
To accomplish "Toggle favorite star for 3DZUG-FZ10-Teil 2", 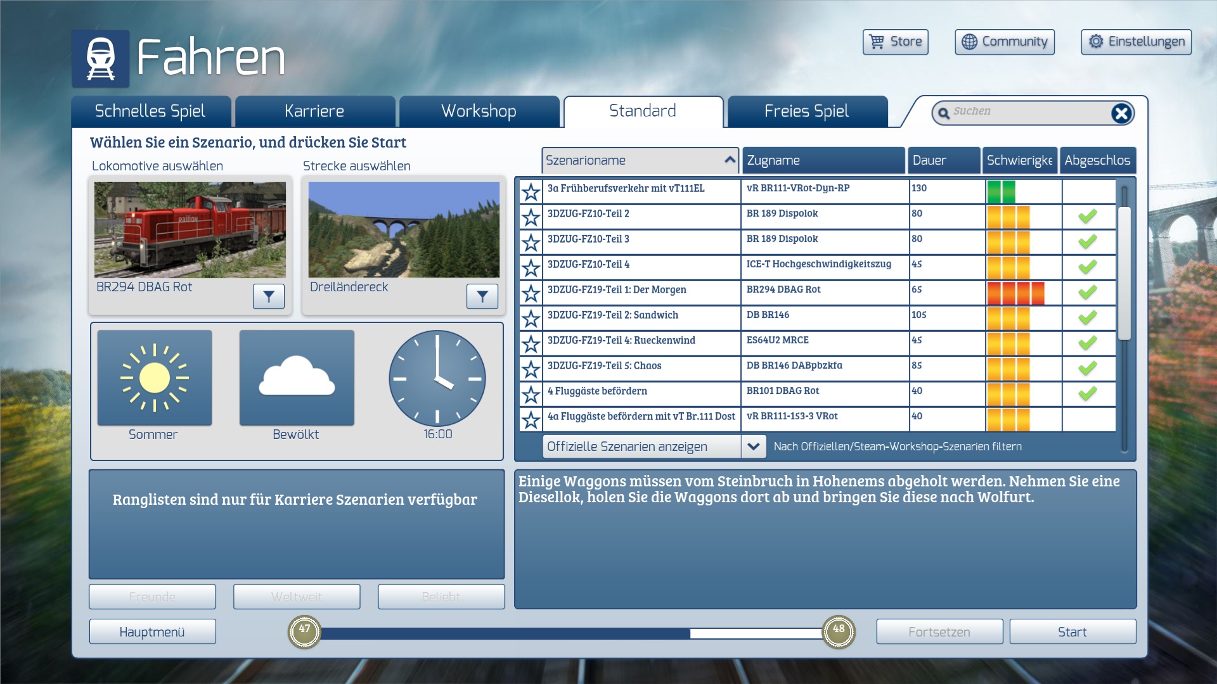I will click(x=531, y=217).
